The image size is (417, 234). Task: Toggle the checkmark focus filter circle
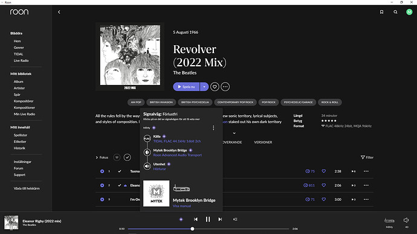coord(127,157)
